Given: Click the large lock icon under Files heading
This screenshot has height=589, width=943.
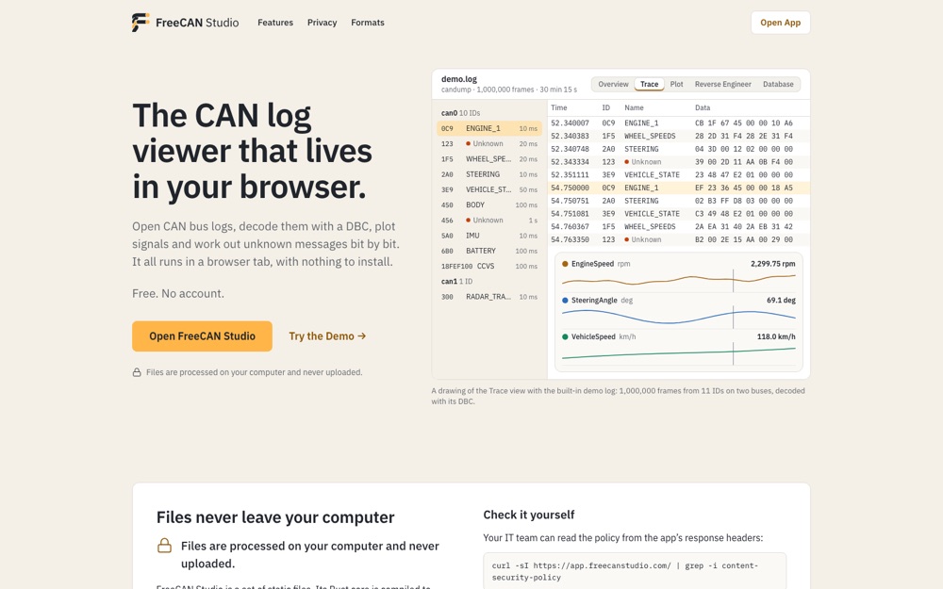Looking at the screenshot, I should pos(164,546).
